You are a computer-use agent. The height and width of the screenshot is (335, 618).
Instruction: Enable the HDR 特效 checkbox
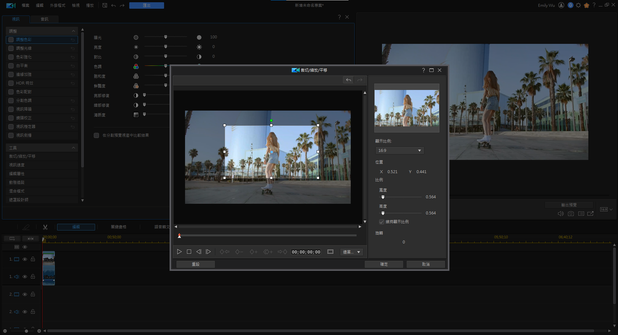pos(11,83)
